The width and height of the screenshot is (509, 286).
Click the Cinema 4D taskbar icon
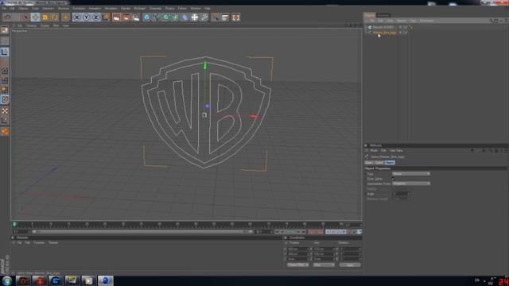tap(105, 280)
